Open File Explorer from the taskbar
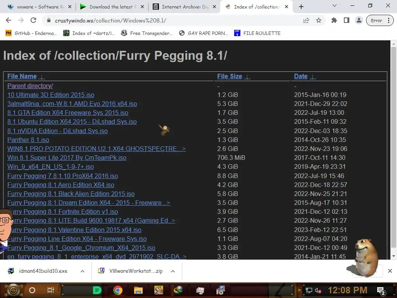Viewport: 397px width, 298px height. 138,290
